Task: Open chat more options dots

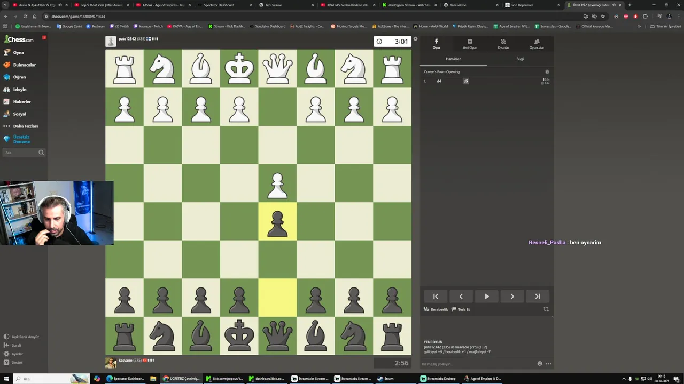Action: [548, 364]
